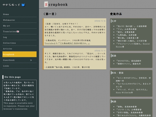
Task: Open the Links page
Action: [20, 66]
